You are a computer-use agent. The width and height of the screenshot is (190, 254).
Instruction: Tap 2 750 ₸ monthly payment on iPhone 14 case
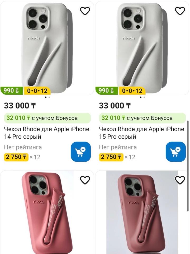[x=16, y=157]
